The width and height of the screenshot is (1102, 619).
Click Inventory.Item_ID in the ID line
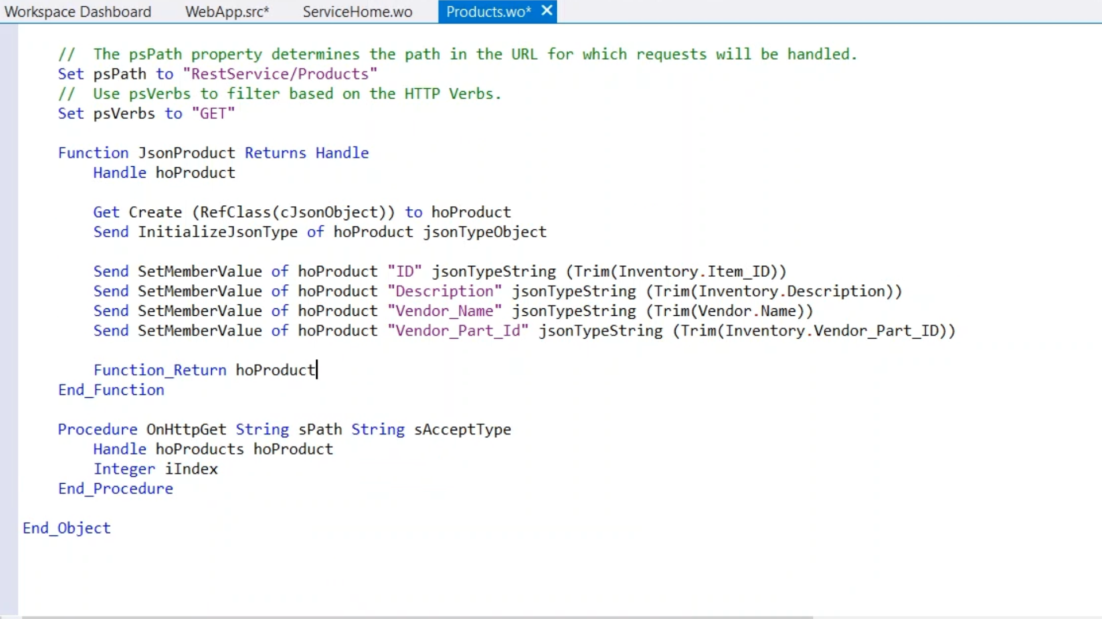[694, 272]
